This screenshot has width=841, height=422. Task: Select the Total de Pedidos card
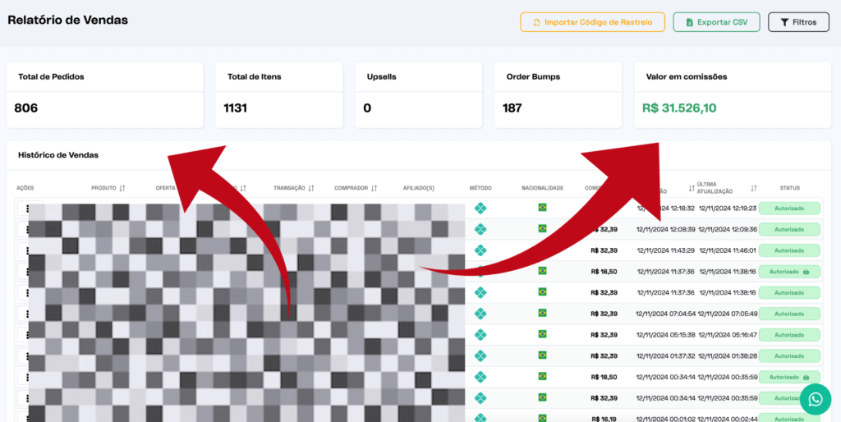104,94
